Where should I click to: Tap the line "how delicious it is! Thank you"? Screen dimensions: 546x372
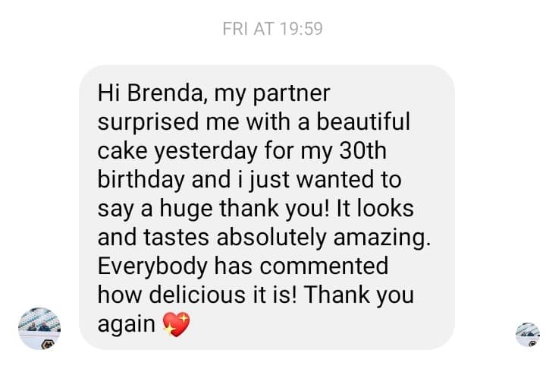tap(256, 295)
